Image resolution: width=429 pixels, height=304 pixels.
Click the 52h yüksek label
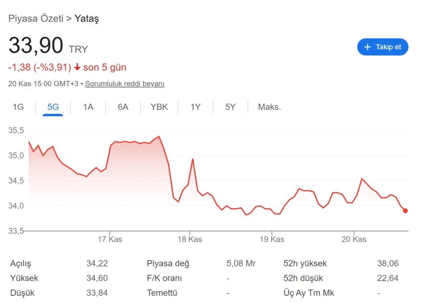click(x=305, y=263)
